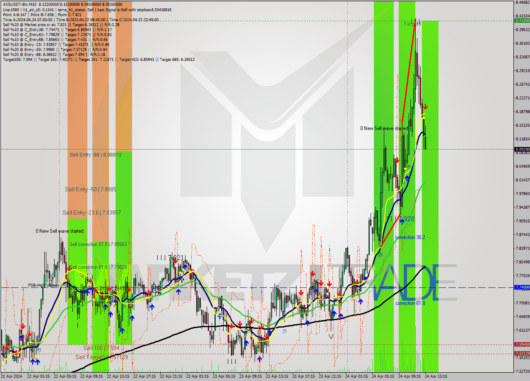Click 'Sell Entry -23.6 | 7.93857' label
The image size is (530, 381).
coord(92,212)
